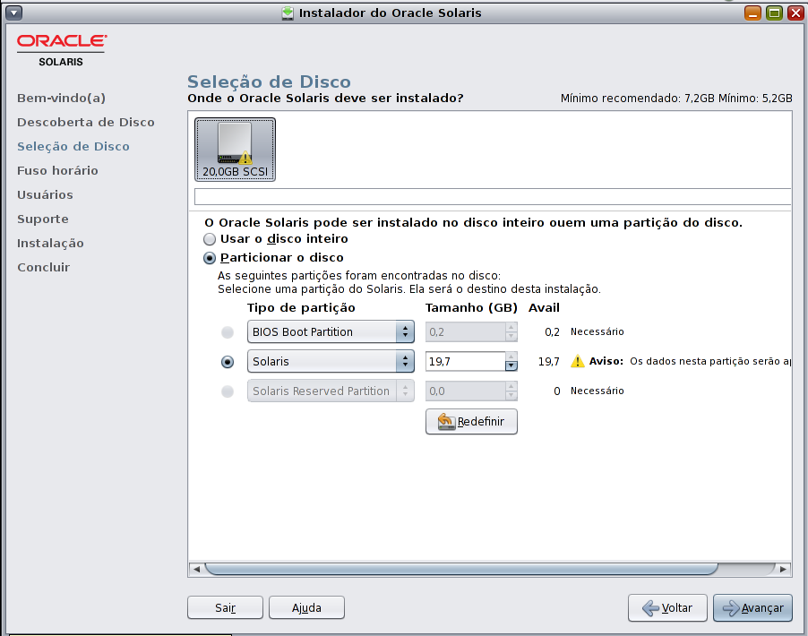
Task: Increase the 0,2 BIOS size spinner
Action: pos(511,327)
